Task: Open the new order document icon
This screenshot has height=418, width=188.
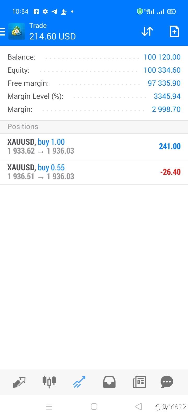Action: pyautogui.click(x=174, y=32)
